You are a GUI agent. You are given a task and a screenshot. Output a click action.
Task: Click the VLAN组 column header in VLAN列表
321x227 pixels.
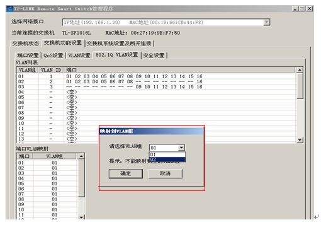[x=27, y=70]
